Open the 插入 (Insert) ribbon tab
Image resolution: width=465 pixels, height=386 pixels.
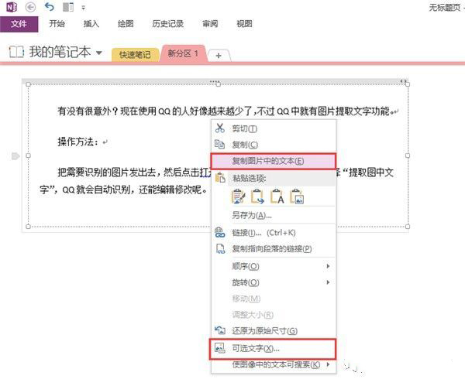pyautogui.click(x=91, y=24)
